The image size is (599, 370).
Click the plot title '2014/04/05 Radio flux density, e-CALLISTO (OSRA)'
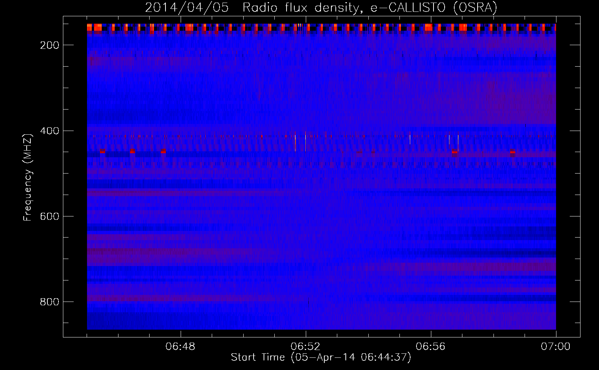pos(321,8)
